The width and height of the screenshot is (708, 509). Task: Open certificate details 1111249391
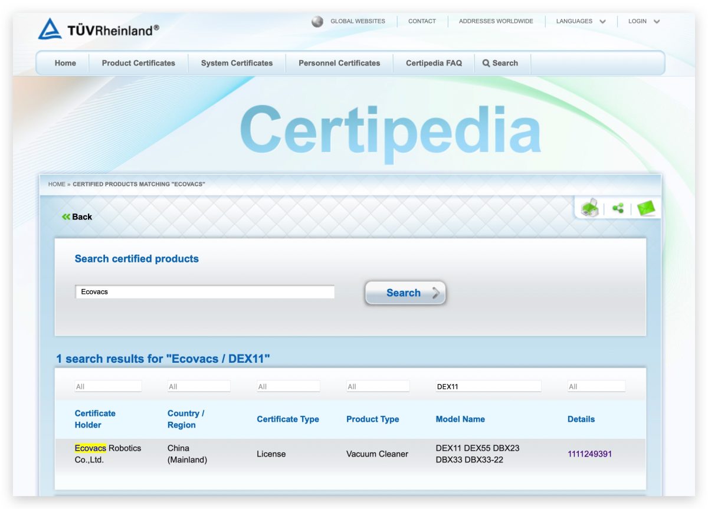point(589,454)
